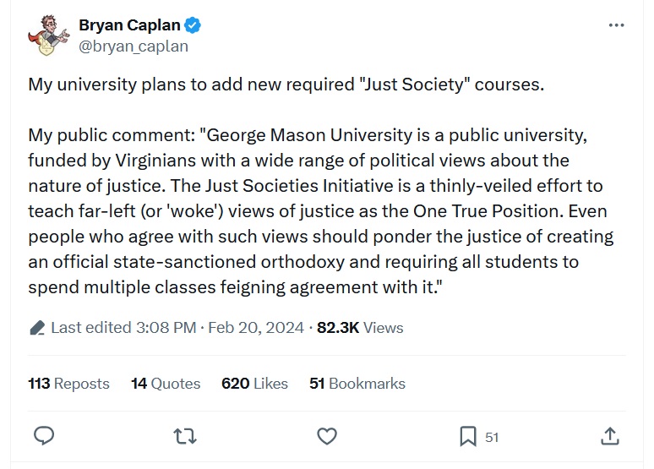Screen dimensions: 654x469
Task: Open Bryan Caplan's profile avatar
Action: pos(46,35)
